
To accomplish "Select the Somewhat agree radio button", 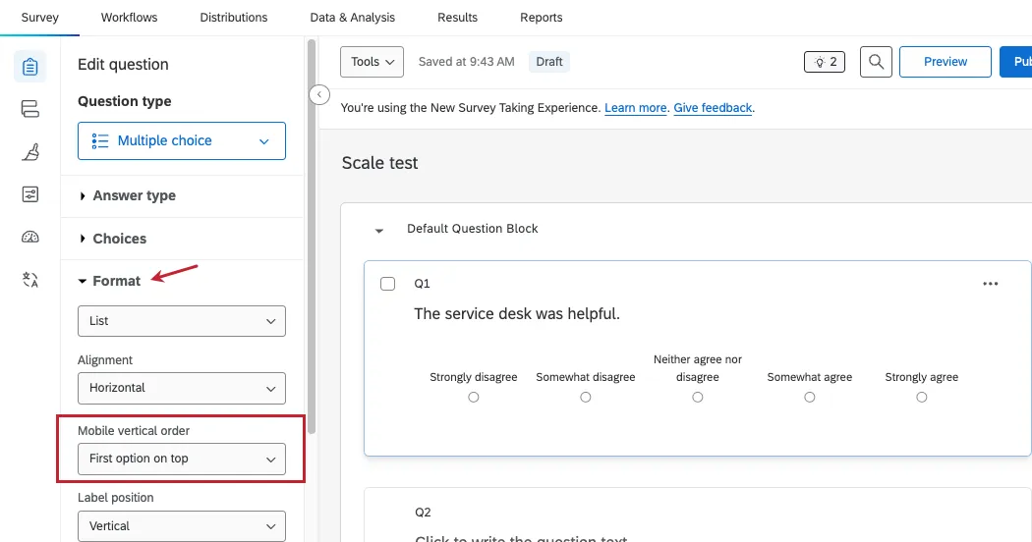I will pos(810,398).
